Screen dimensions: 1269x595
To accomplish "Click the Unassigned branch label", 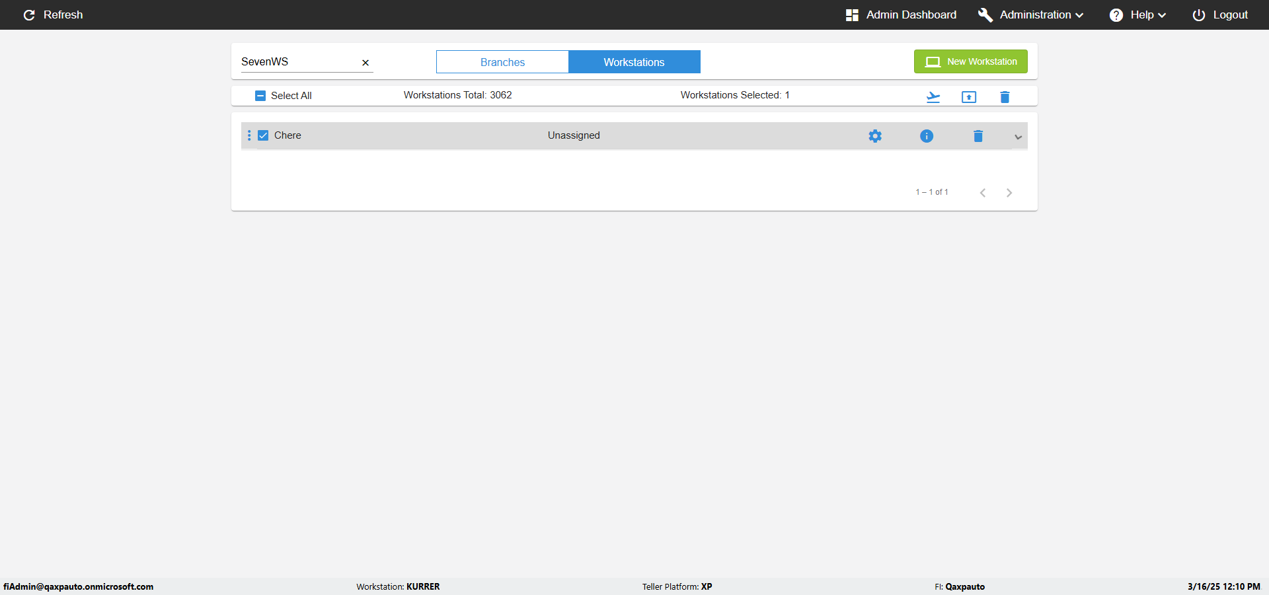I will click(574, 135).
